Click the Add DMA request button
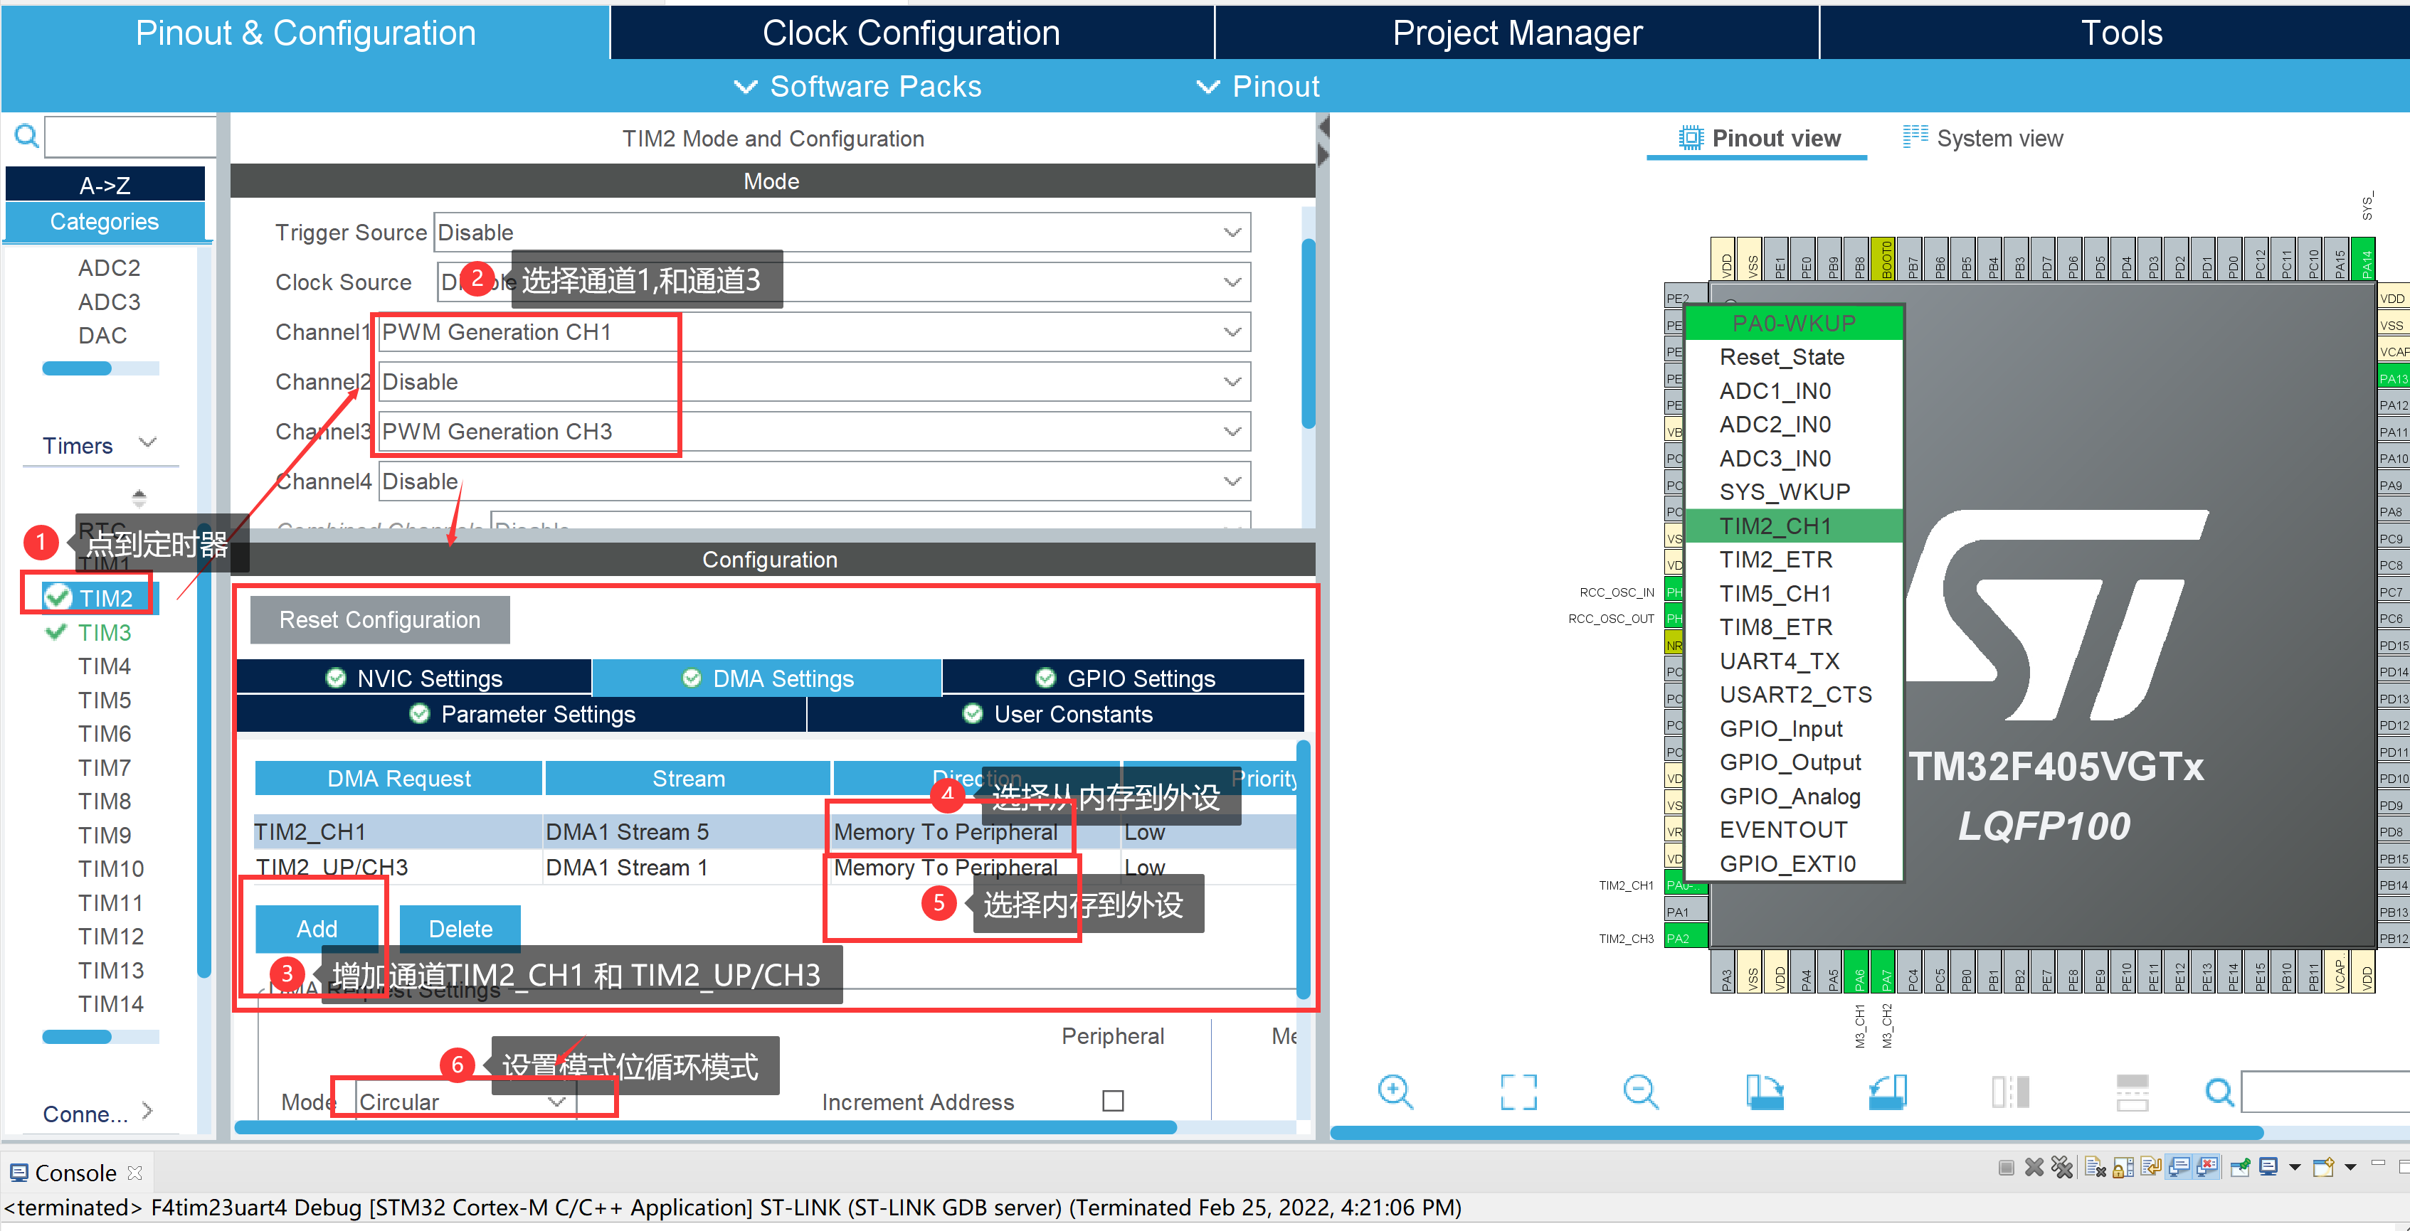 pyautogui.click(x=316, y=929)
